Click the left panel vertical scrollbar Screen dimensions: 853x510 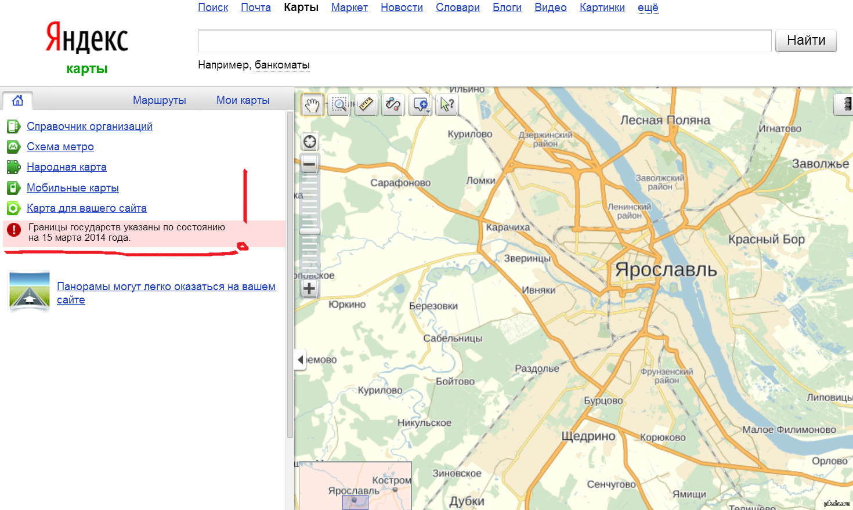[290, 275]
